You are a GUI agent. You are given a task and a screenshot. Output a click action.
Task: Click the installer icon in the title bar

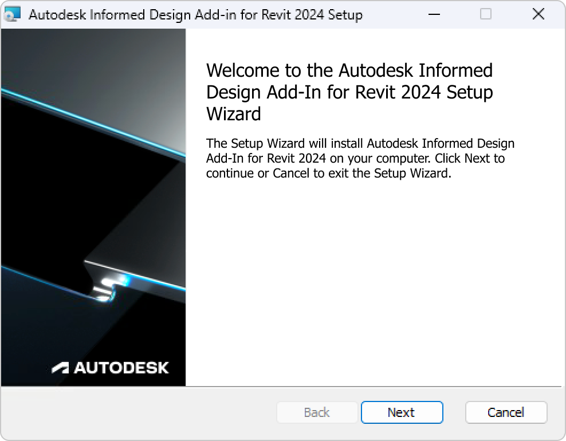tap(12, 14)
